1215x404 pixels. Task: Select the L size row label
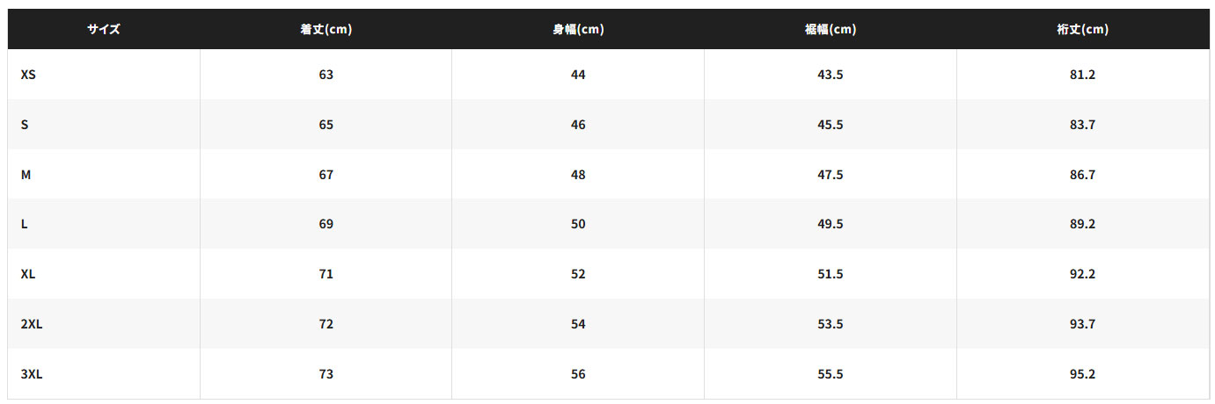25,224
